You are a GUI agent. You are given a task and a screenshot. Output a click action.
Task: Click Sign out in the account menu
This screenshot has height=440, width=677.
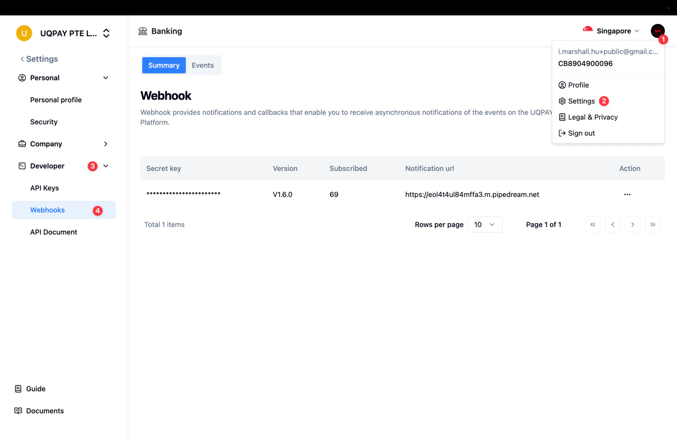pos(581,133)
